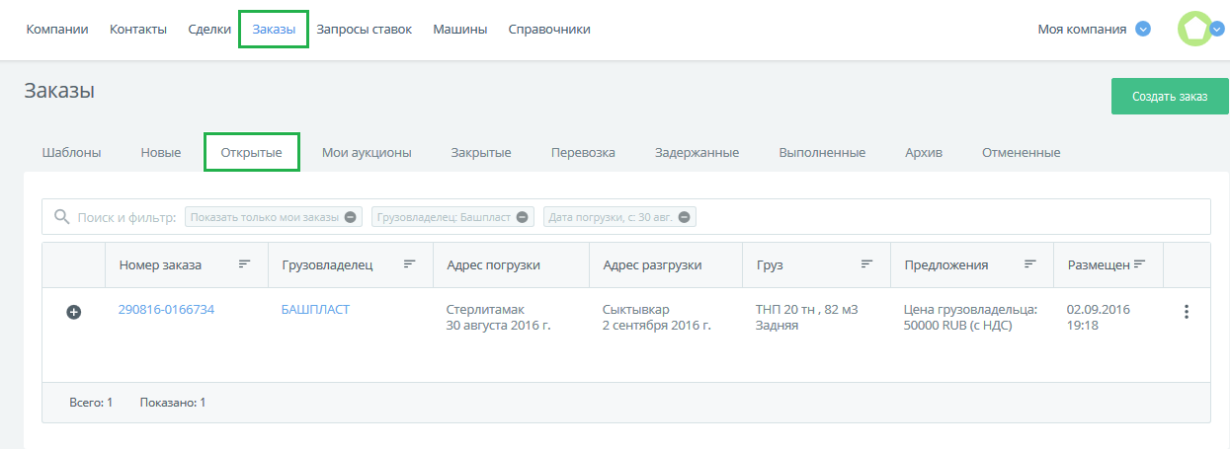Sort by Размещен column icon

pyautogui.click(x=1139, y=264)
